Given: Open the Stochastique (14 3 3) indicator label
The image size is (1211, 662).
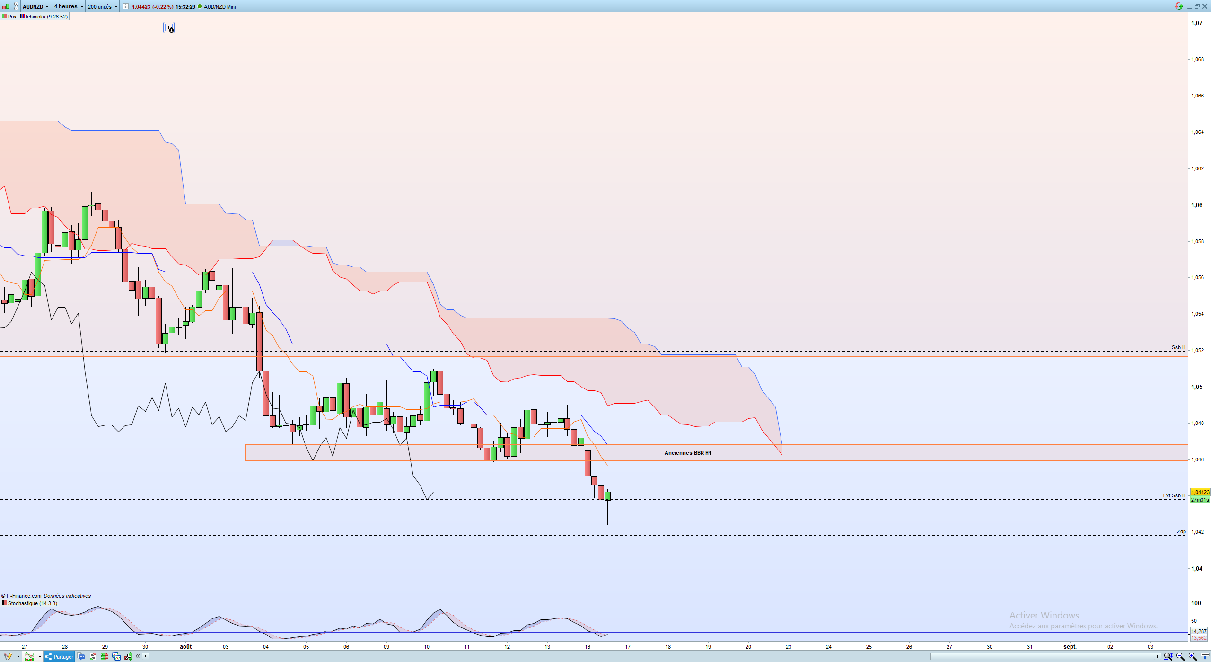Looking at the screenshot, I should pyautogui.click(x=29, y=603).
